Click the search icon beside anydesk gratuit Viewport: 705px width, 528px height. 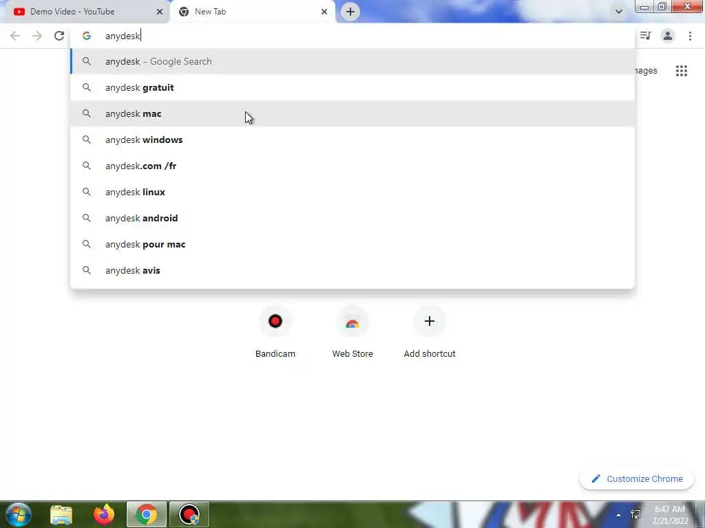pos(86,87)
